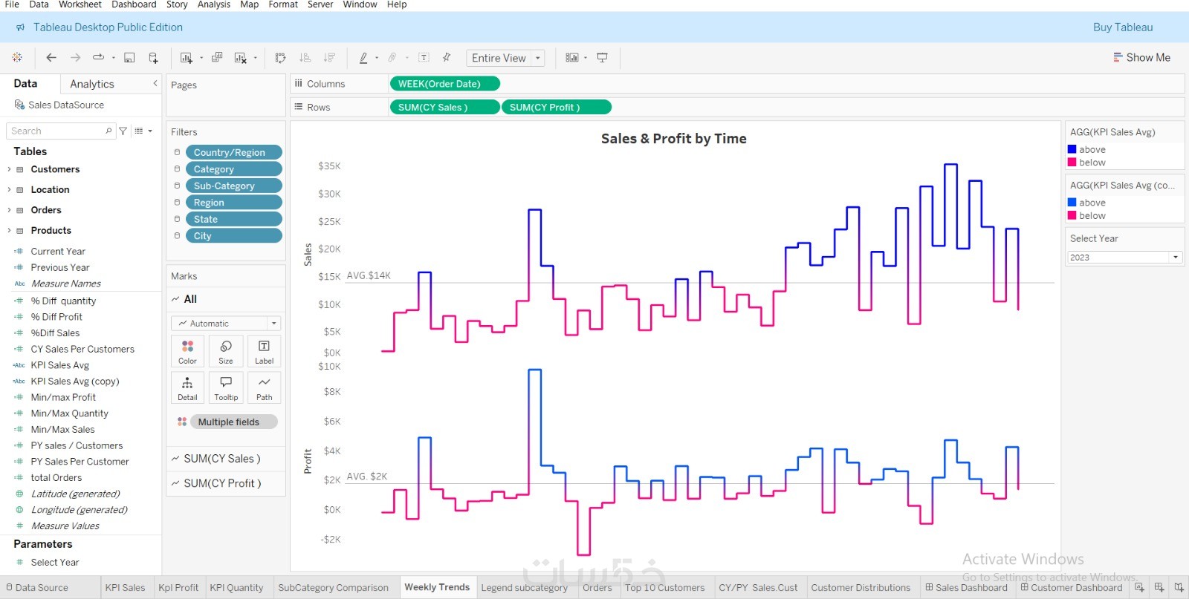Open the Worksheet menu

coord(80,4)
